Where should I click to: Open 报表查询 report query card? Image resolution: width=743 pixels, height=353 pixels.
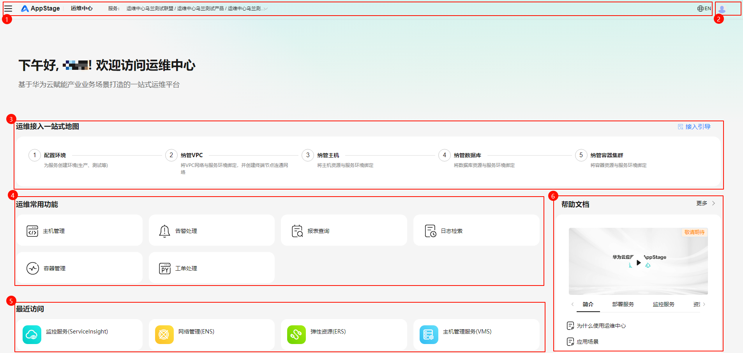[x=344, y=231]
